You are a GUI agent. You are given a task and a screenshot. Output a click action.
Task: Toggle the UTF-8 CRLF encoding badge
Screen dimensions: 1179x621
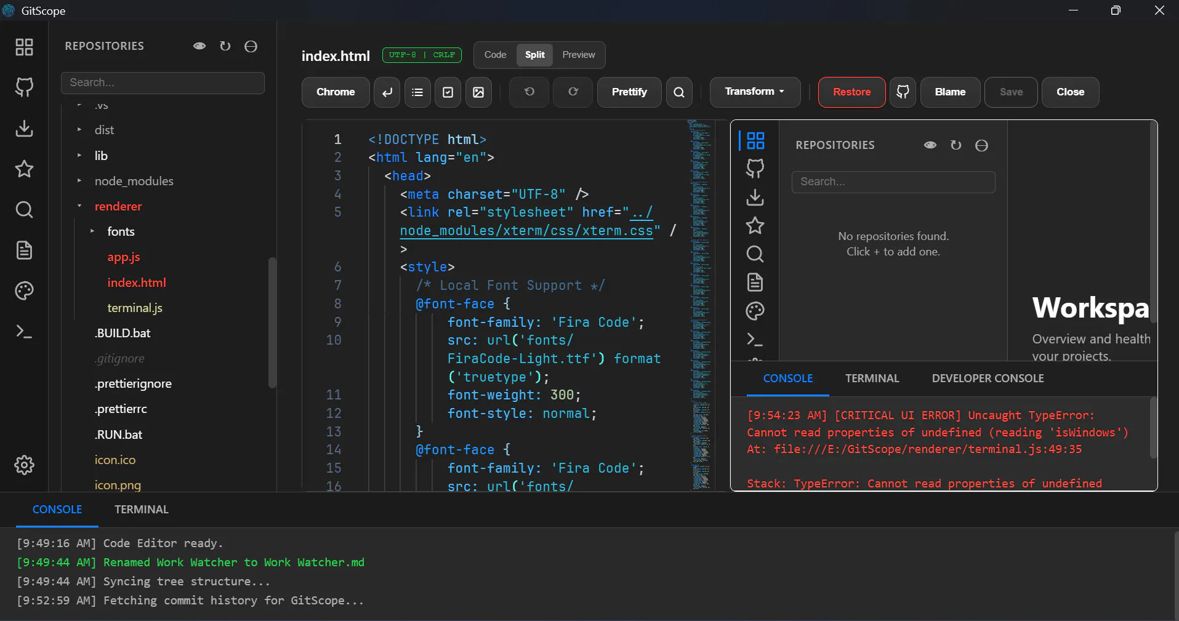pyautogui.click(x=422, y=55)
